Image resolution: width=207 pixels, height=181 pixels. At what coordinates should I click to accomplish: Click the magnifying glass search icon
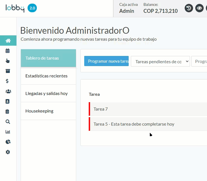point(8,122)
